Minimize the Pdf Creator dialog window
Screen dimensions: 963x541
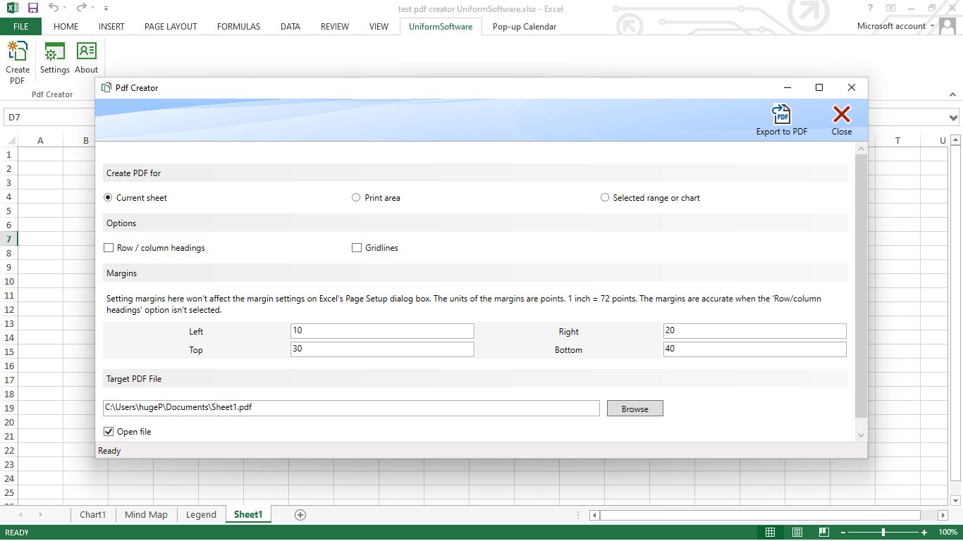coord(787,87)
